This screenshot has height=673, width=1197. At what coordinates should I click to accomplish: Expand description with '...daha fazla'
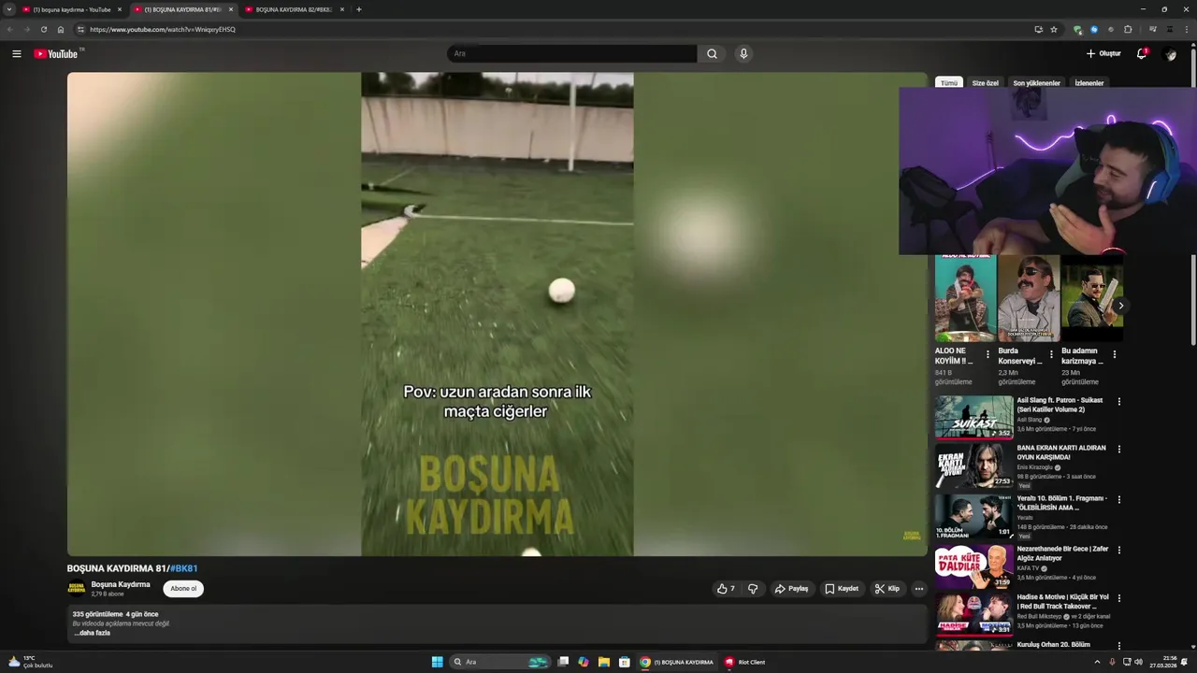tap(93, 633)
